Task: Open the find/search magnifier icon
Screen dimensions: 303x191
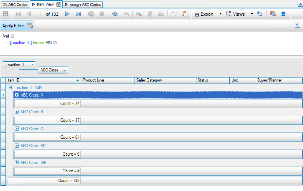Action: pyautogui.click(x=139, y=14)
